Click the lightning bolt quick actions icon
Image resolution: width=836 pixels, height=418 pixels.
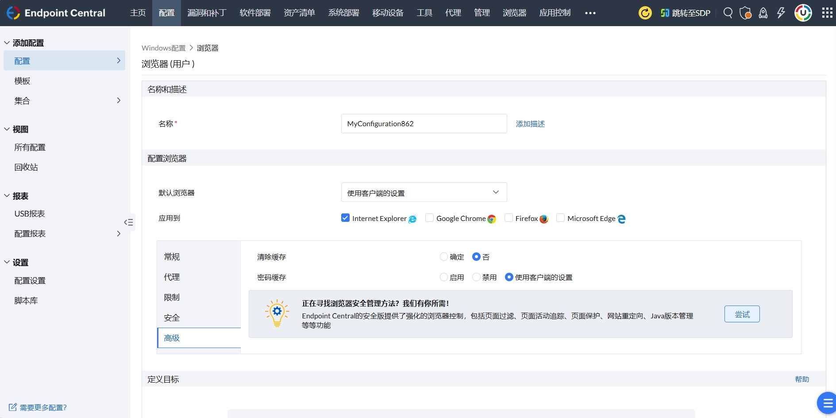click(781, 13)
